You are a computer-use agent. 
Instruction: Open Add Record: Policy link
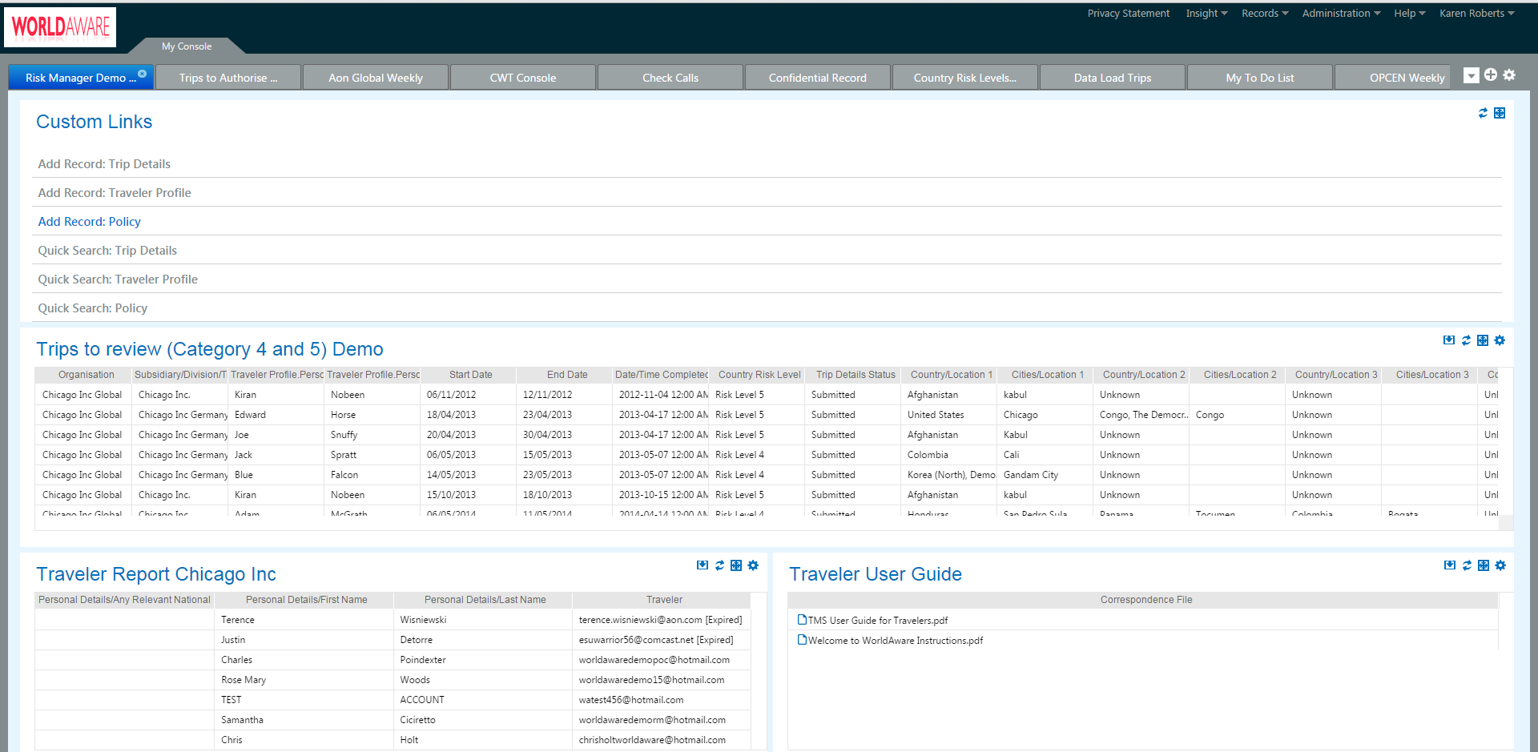[90, 222]
